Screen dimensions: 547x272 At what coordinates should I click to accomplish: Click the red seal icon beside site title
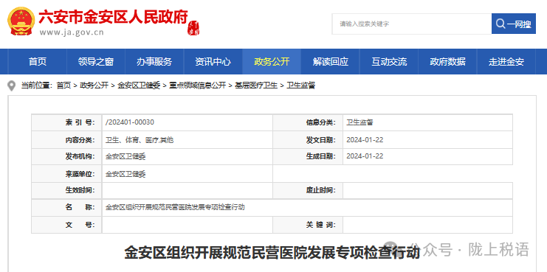tap(193, 28)
